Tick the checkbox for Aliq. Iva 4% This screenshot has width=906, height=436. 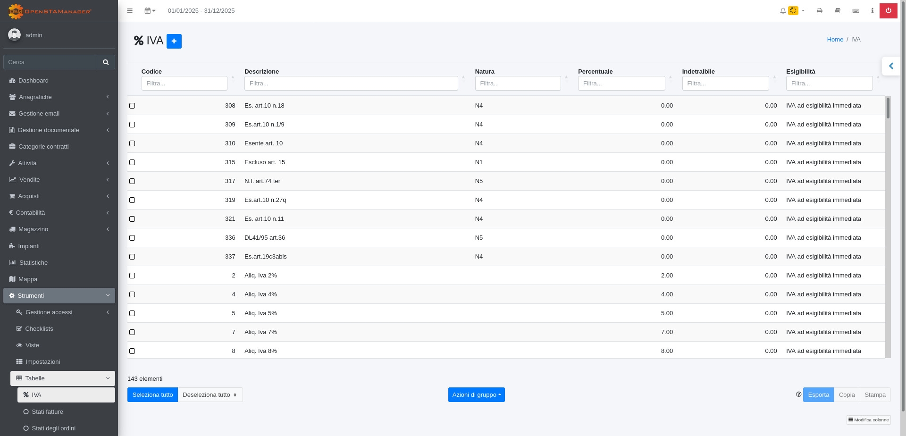click(x=132, y=294)
